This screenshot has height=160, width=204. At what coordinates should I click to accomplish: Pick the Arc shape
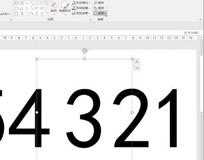(26, 13)
